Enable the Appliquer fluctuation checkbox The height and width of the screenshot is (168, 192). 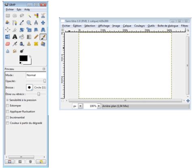pos(8,111)
